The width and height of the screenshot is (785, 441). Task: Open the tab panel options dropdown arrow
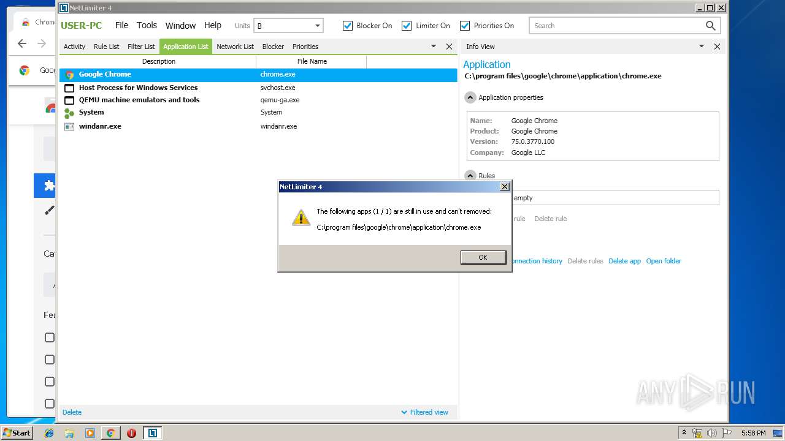434,47
